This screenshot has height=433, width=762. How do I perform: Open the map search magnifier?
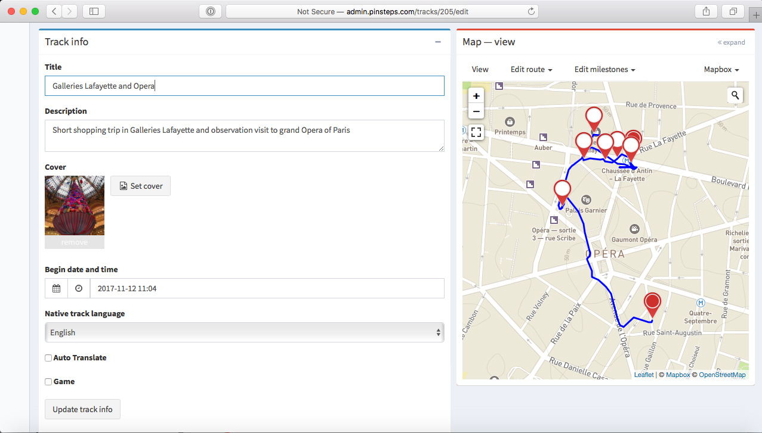point(735,95)
